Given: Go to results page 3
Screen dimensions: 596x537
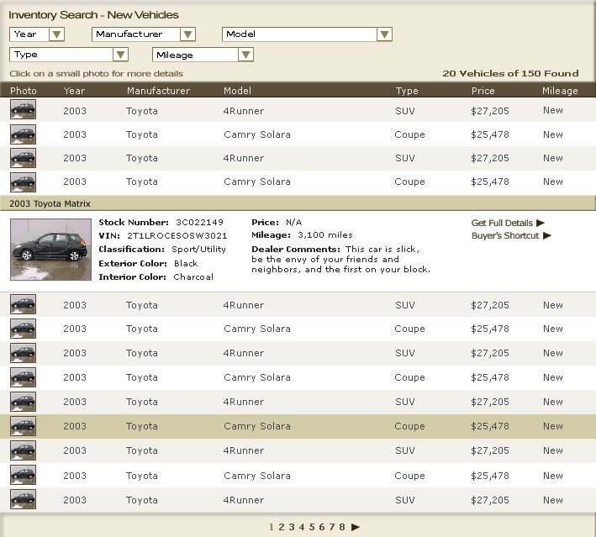Looking at the screenshot, I should (x=292, y=527).
